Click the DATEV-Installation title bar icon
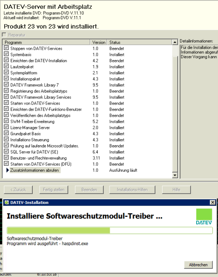Screen dimensions: 218x277 pos(7,202)
